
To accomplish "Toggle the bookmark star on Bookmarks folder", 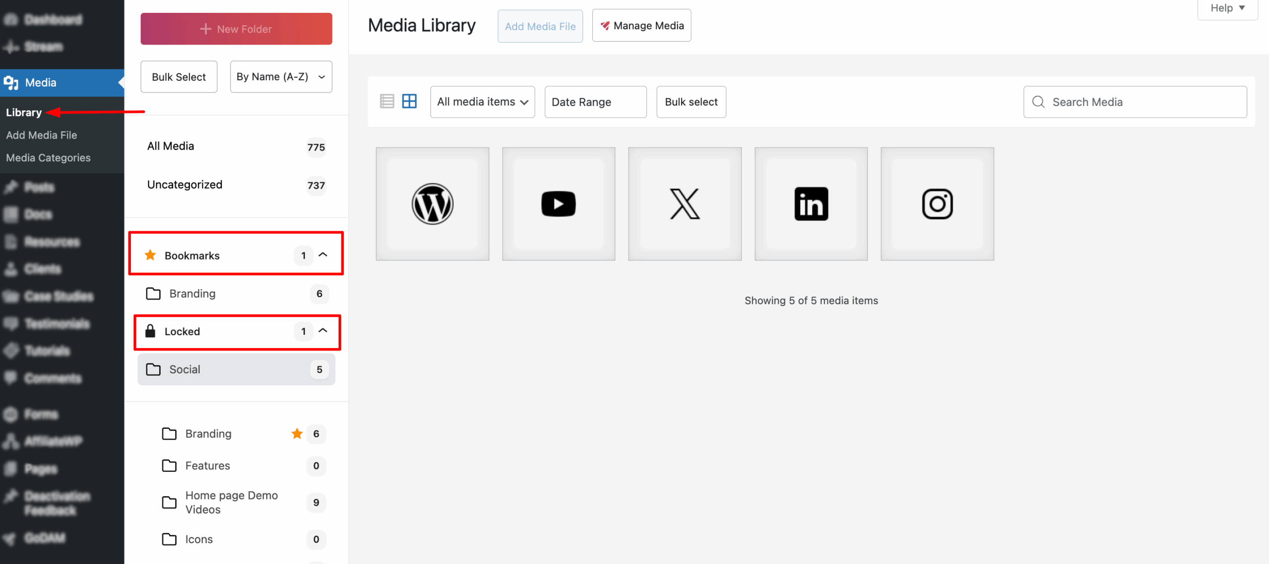I will 150,255.
